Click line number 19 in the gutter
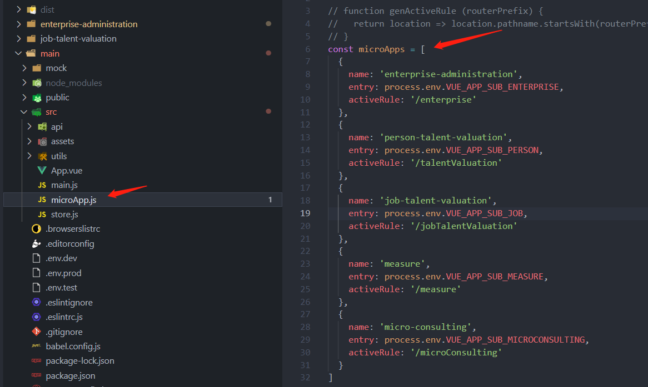The width and height of the screenshot is (648, 387). pos(305,213)
